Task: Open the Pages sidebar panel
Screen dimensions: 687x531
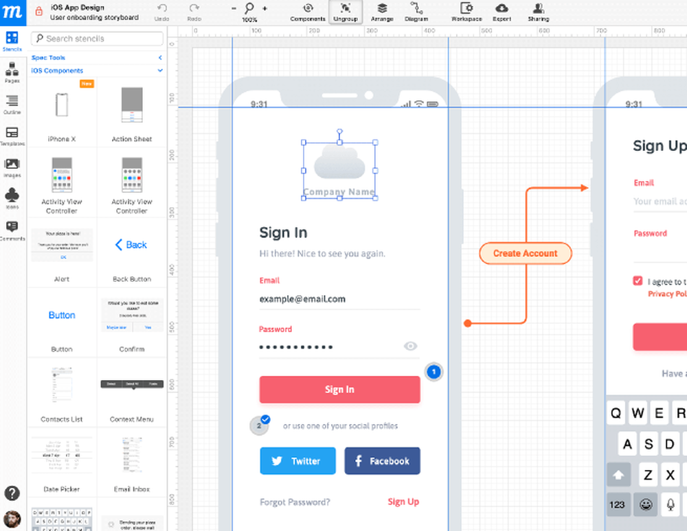Action: pos(12,73)
